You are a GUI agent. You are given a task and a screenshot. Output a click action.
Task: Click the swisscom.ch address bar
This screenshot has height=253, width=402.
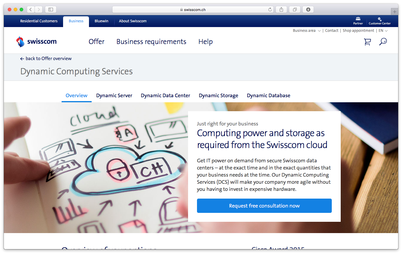pos(193,10)
